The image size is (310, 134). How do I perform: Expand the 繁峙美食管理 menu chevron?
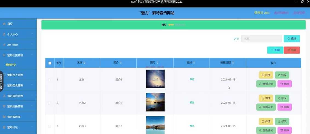(32, 85)
